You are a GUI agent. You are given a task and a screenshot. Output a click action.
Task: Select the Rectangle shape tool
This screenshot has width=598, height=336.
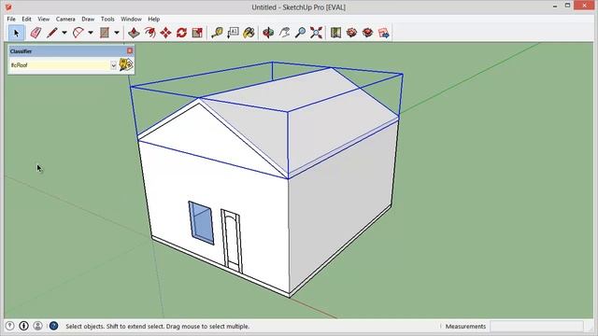105,33
